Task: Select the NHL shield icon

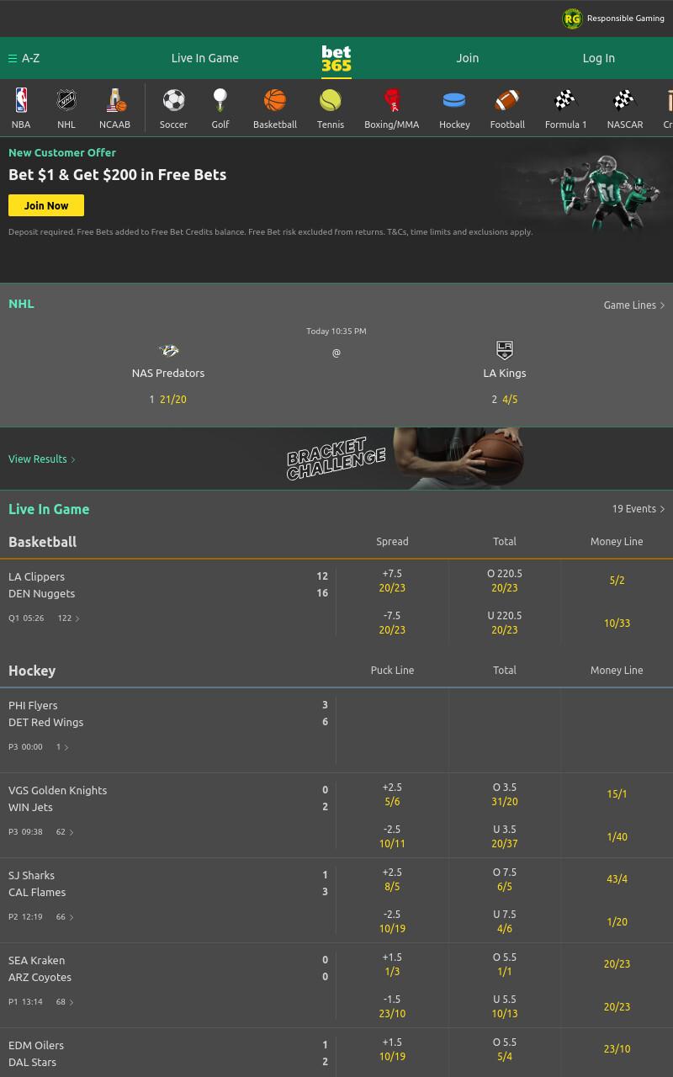Action: tap(66, 101)
